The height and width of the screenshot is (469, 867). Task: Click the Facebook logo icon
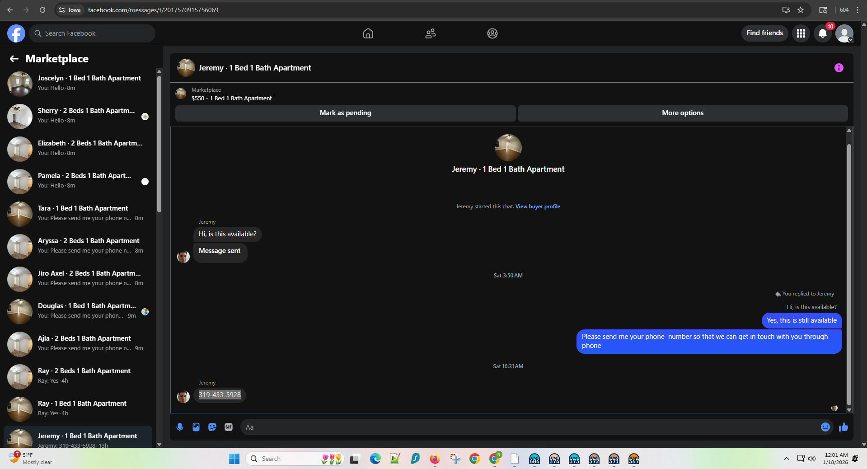16,33
